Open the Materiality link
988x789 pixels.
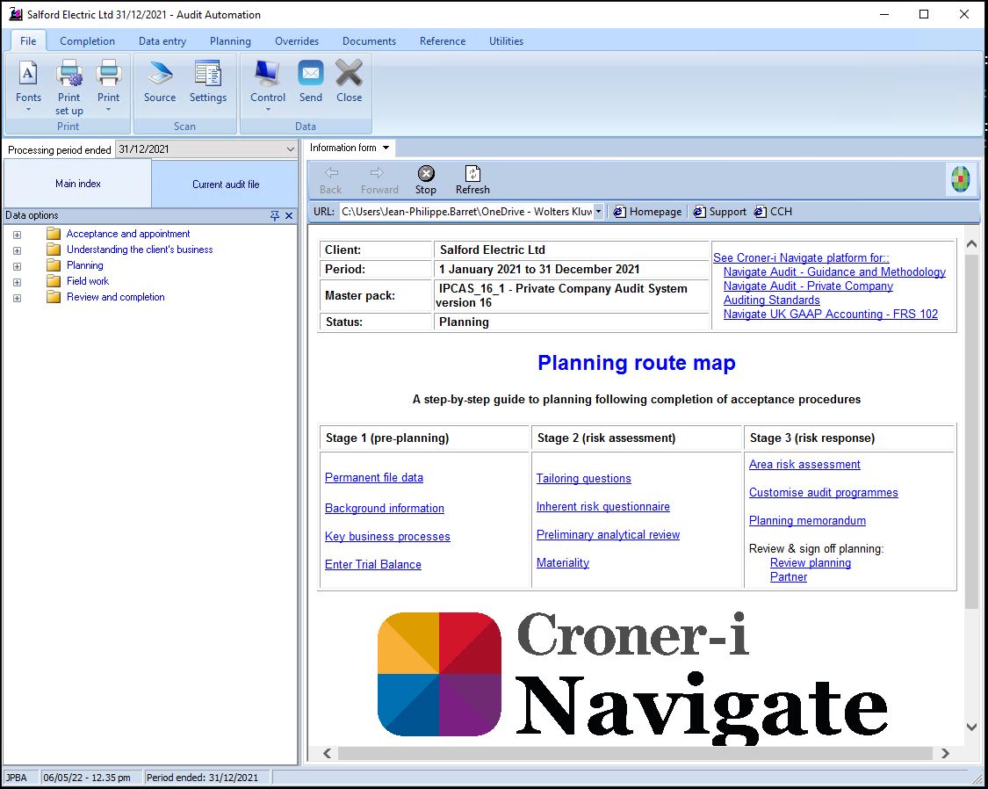(x=563, y=563)
